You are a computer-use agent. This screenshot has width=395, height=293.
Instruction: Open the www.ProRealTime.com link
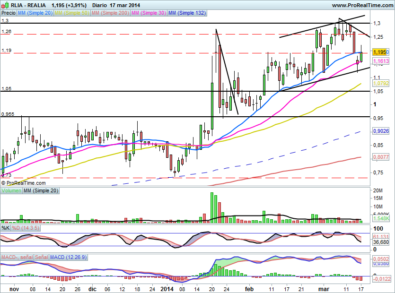(x=362, y=5)
